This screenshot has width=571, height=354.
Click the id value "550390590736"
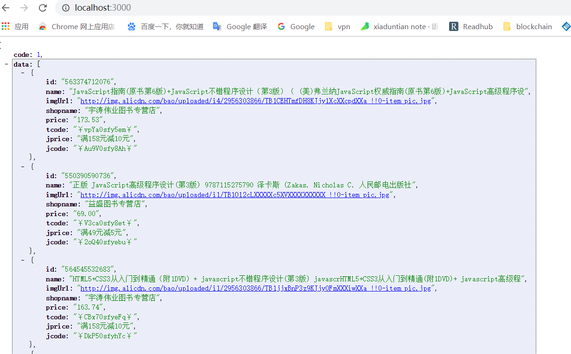point(88,176)
